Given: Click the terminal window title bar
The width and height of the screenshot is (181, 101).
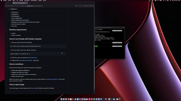Looking at the screenshot, I should [110, 27].
